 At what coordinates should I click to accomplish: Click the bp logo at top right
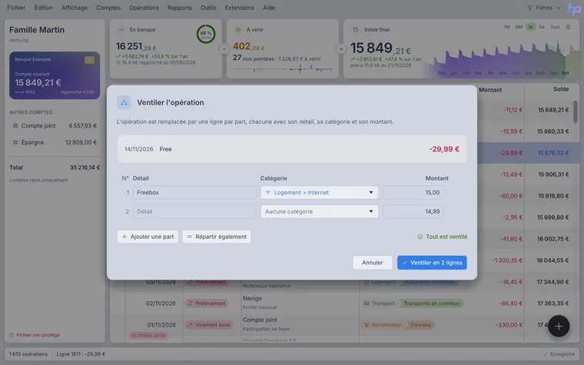574,8
